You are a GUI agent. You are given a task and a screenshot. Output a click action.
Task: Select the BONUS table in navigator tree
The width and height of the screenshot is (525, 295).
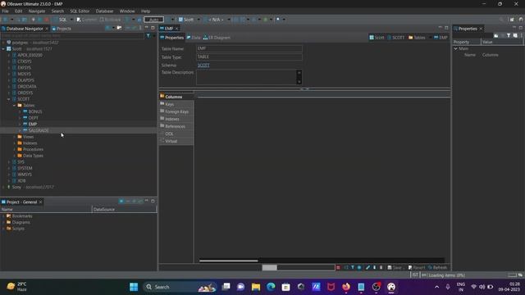pos(35,111)
